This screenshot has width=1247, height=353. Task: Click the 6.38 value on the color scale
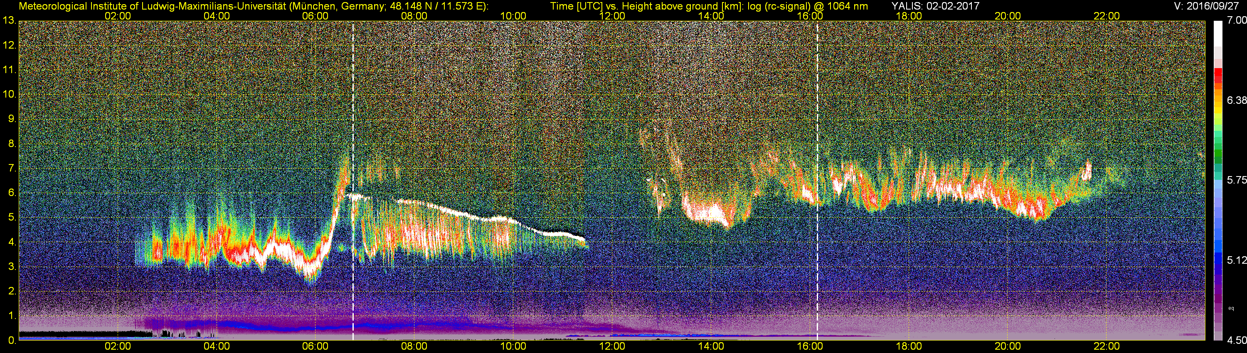pos(1237,100)
